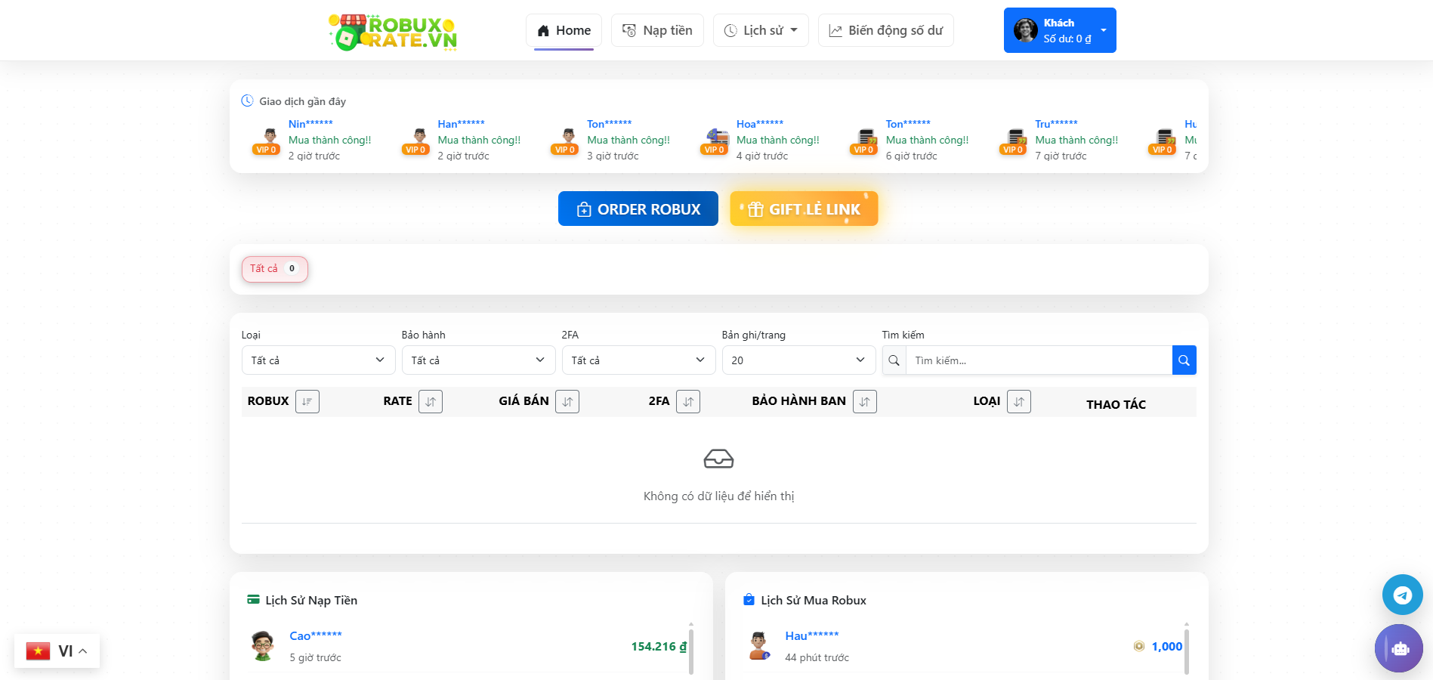
Task: Sort table by RATE column
Action: (x=430, y=402)
